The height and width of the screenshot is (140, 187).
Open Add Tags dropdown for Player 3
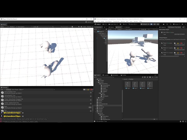tap(179, 50)
